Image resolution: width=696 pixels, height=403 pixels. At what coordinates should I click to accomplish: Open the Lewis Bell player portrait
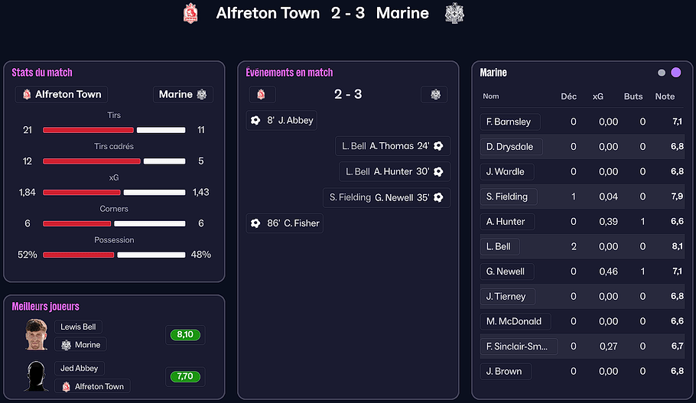click(x=36, y=335)
